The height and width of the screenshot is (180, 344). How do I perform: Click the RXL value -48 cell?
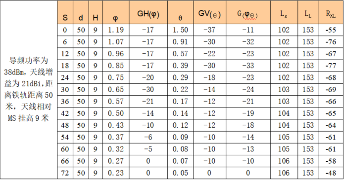(x=331, y=173)
